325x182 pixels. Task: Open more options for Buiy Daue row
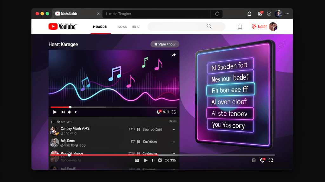[173, 142]
